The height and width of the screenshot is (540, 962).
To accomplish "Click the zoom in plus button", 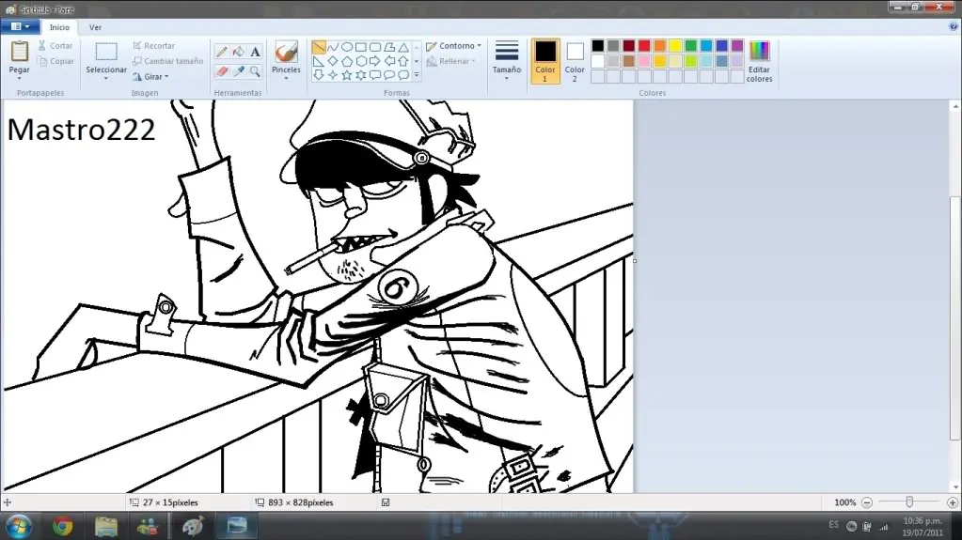I will tap(953, 502).
